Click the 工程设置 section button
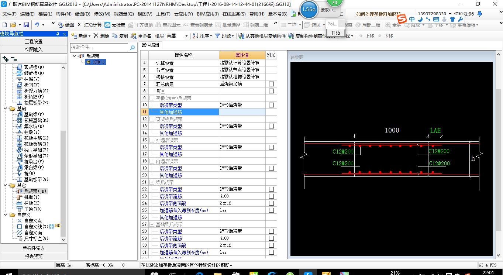 coord(34,41)
